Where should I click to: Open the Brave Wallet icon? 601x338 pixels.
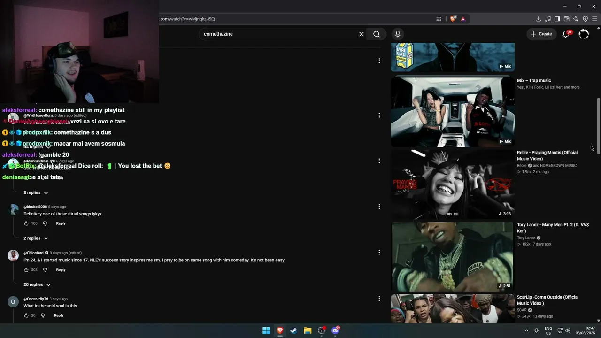pos(566,19)
